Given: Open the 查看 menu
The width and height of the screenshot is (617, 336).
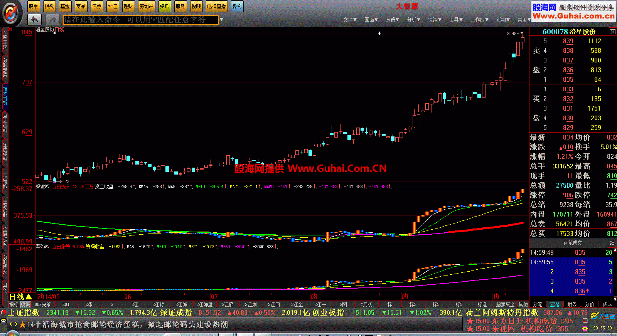Looking at the screenshot, I should point(393,20).
